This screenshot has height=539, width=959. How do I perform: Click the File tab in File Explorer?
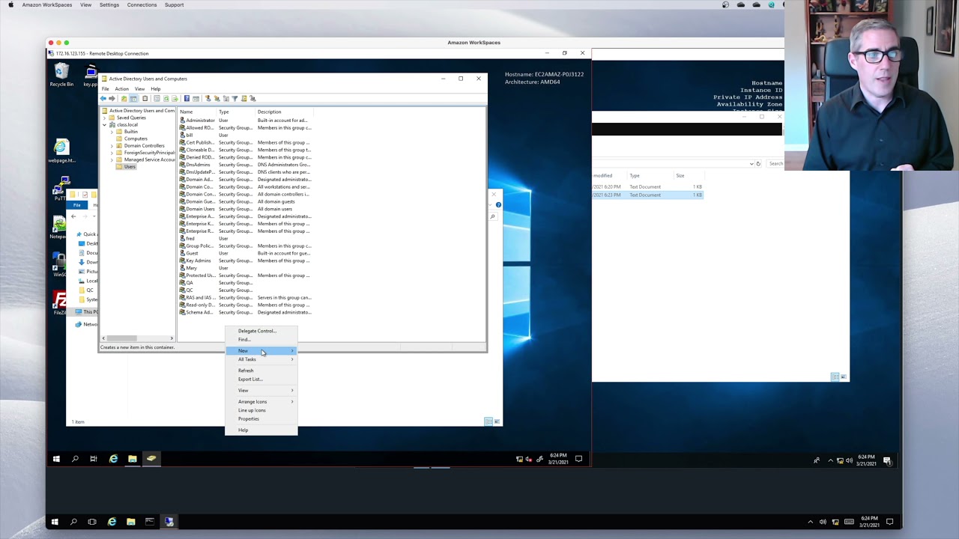[77, 205]
